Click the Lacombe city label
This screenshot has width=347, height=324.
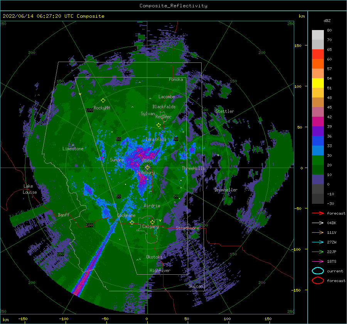click(x=167, y=97)
